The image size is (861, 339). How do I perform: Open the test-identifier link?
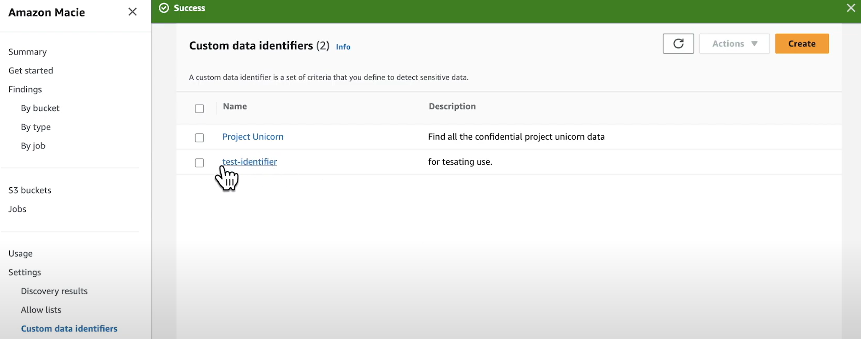tap(249, 162)
